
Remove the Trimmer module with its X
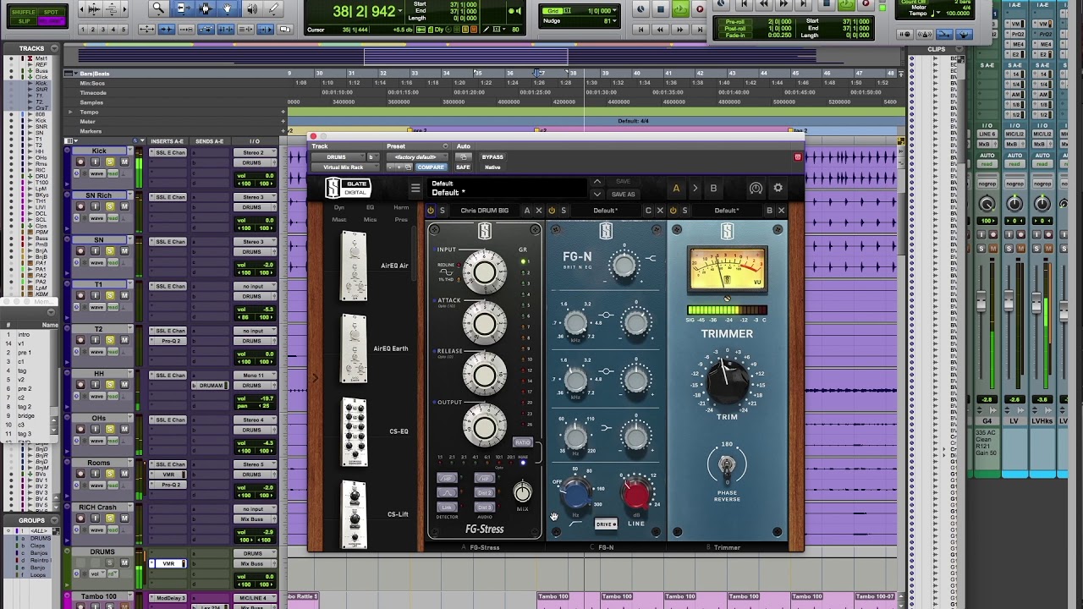tap(781, 211)
